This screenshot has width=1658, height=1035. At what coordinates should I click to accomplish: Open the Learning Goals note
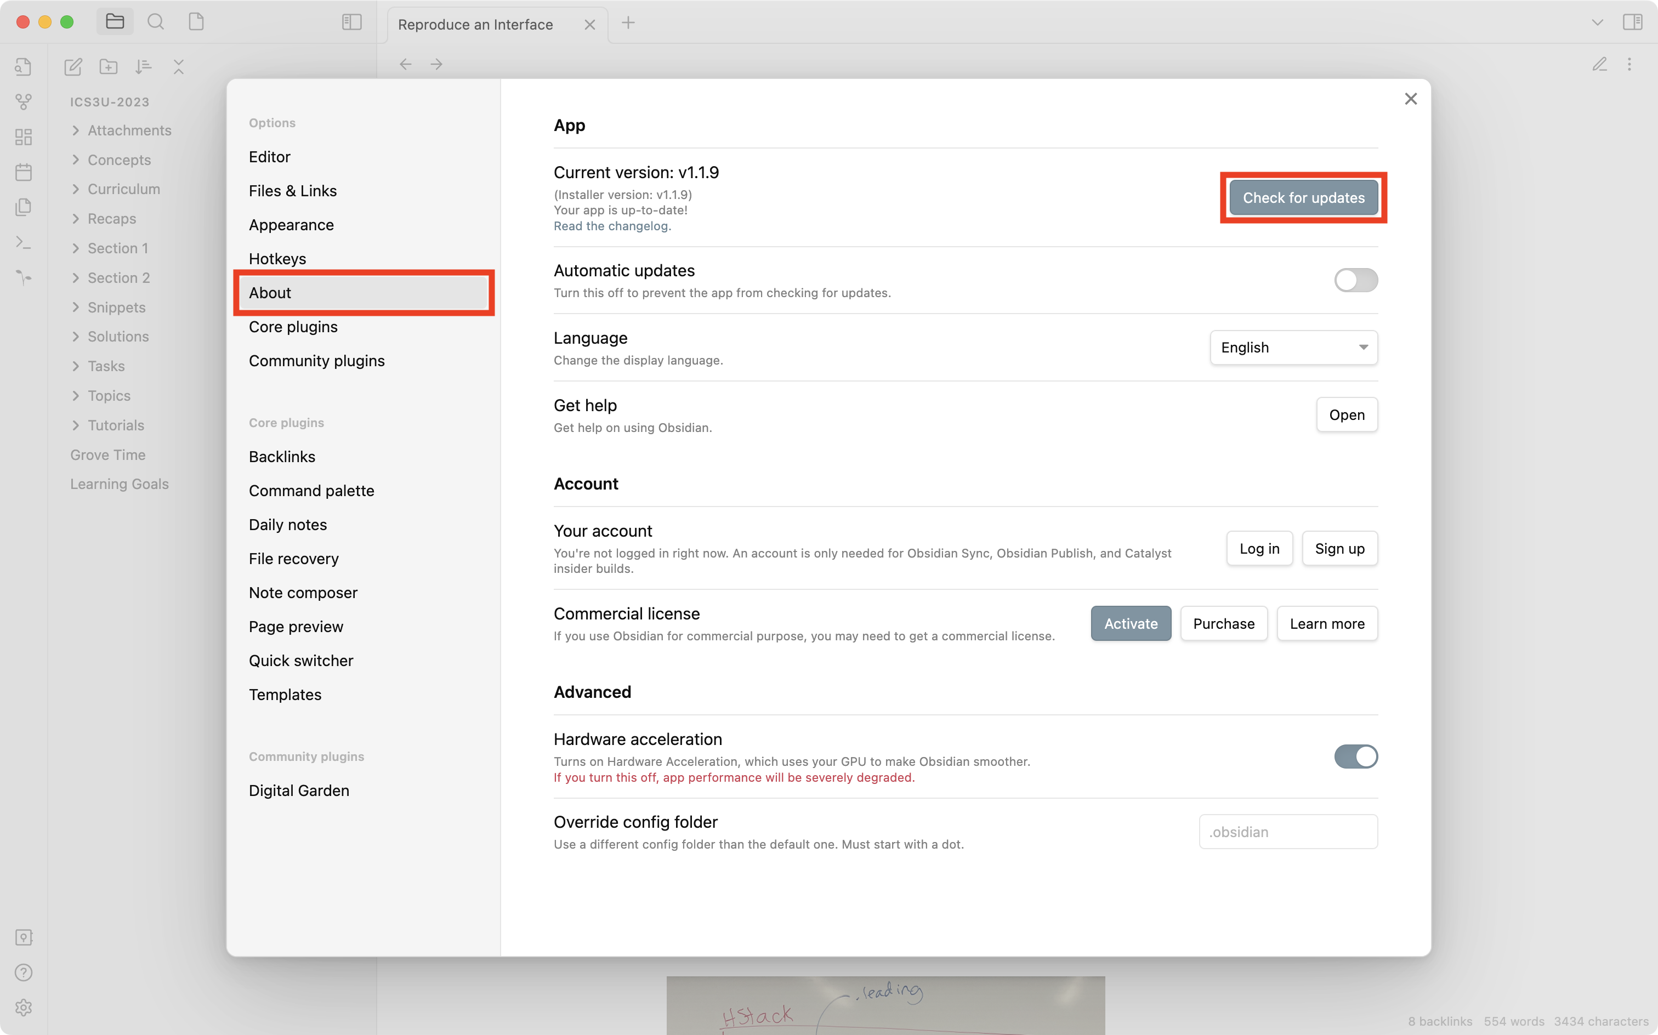click(119, 484)
